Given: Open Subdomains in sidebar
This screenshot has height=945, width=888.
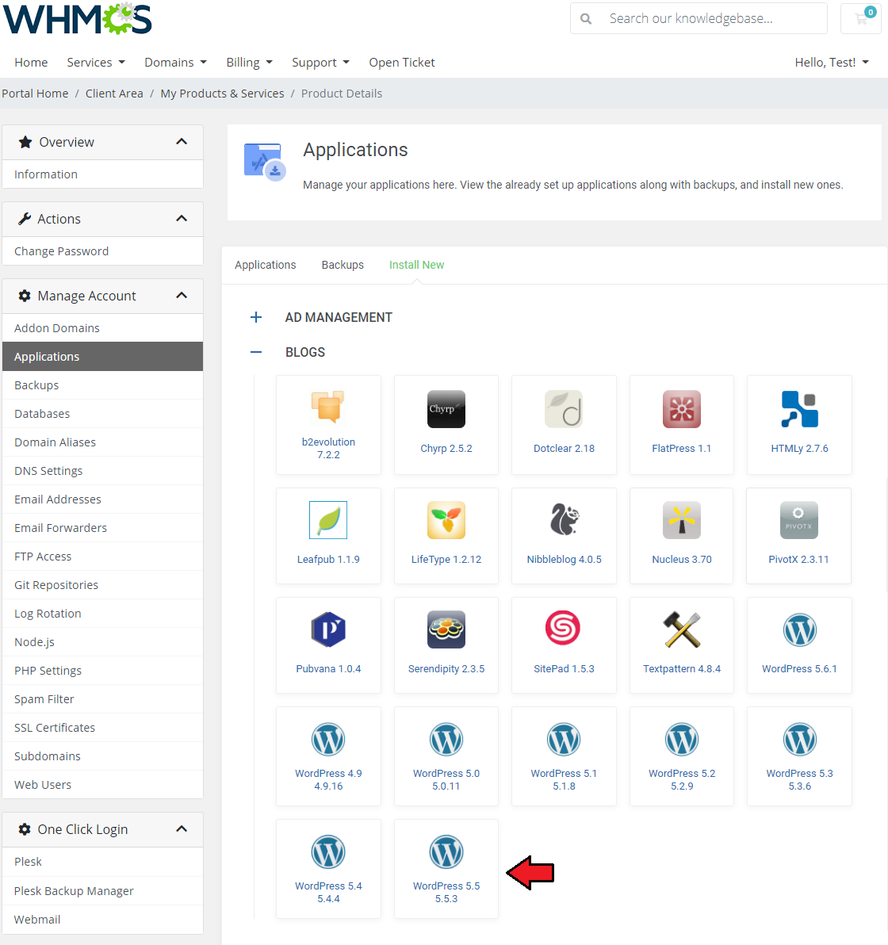Looking at the screenshot, I should (x=102, y=756).
